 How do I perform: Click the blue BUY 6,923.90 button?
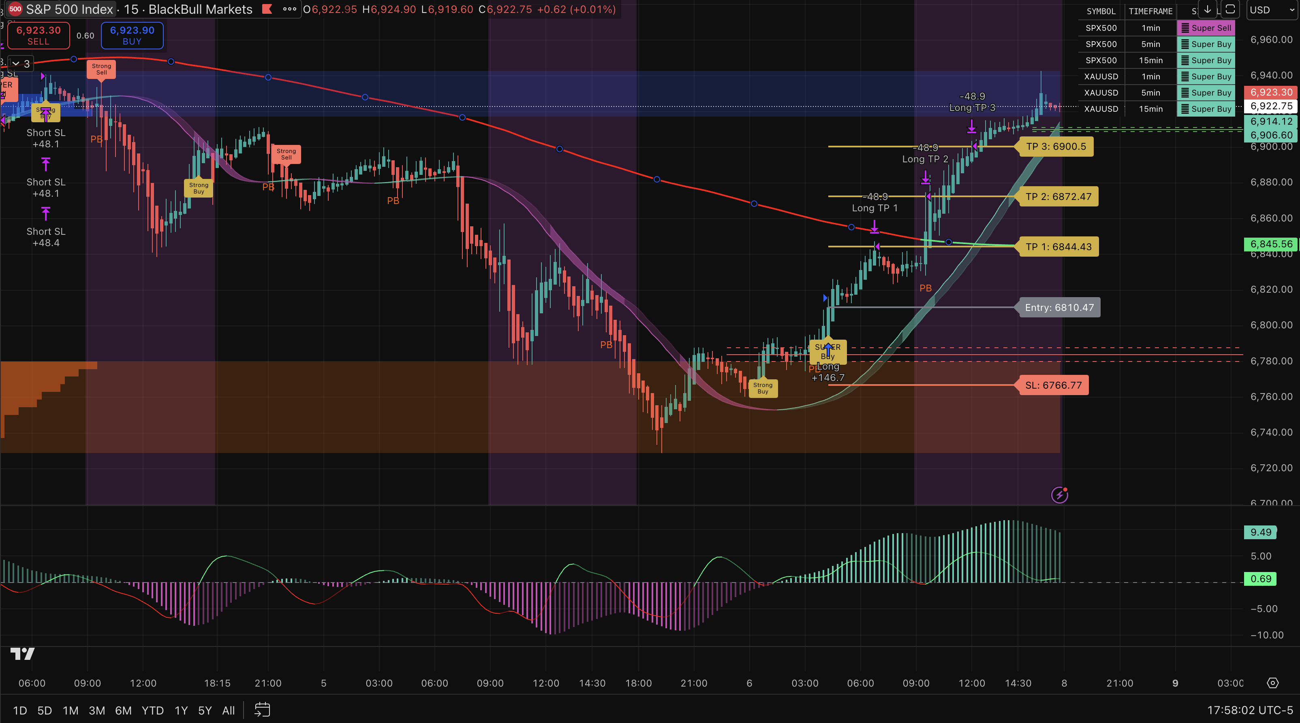point(132,35)
